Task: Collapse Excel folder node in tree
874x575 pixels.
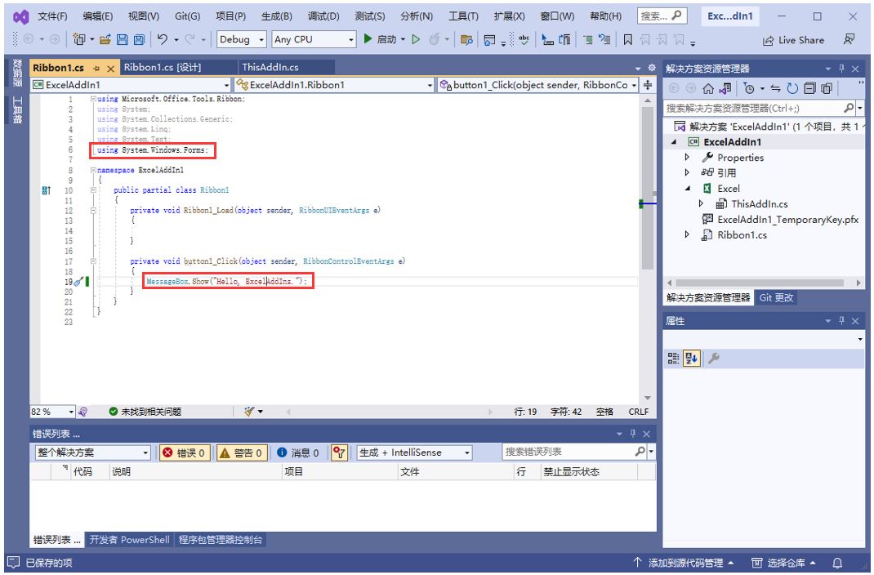Action: tap(687, 189)
